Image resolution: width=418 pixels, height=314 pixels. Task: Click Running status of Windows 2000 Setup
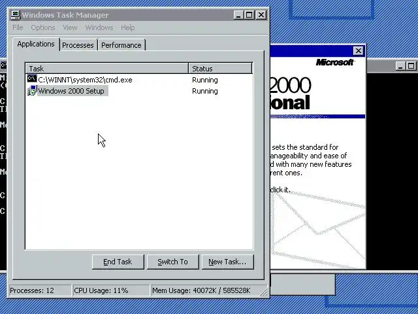pyautogui.click(x=205, y=91)
